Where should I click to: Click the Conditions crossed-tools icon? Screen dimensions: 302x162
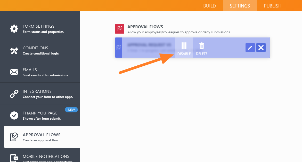pos(14,51)
